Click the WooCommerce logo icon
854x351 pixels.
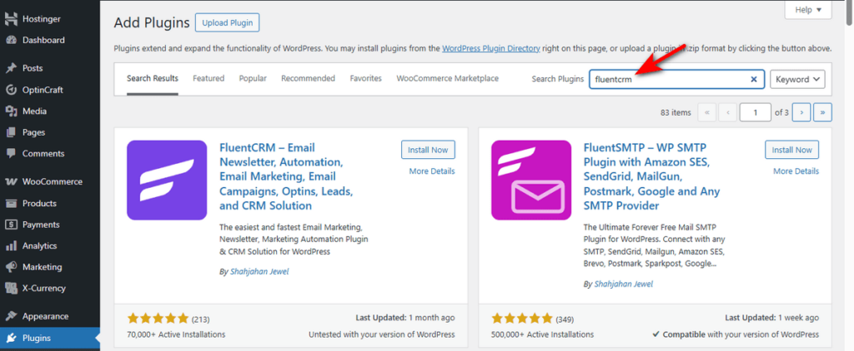pyautogui.click(x=11, y=182)
